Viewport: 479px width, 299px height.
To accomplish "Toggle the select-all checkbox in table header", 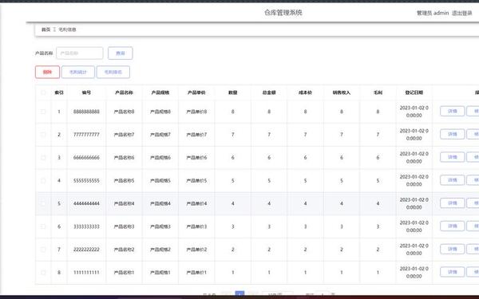I will pos(43,92).
